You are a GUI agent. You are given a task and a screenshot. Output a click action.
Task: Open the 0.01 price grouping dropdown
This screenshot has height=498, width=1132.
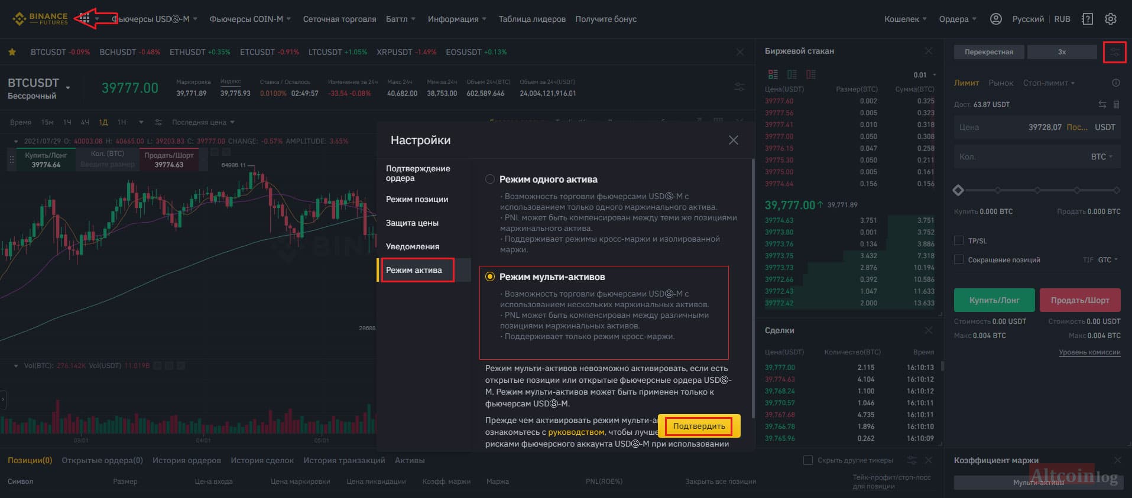pyautogui.click(x=925, y=75)
